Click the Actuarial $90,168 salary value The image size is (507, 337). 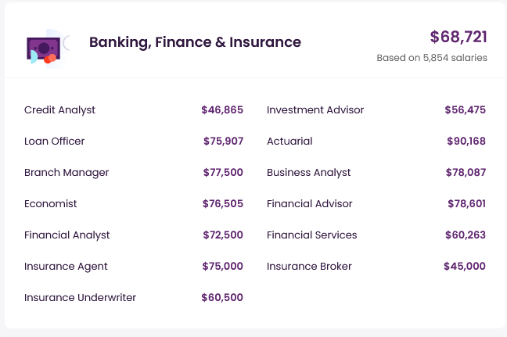tap(465, 142)
